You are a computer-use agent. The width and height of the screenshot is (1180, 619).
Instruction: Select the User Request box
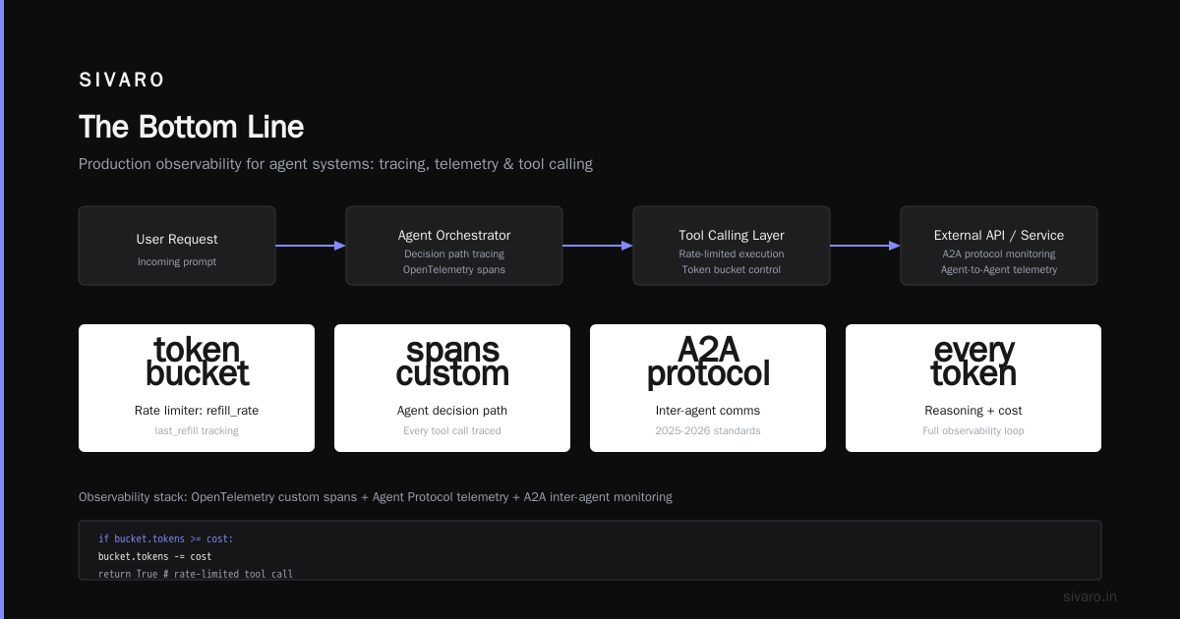pos(177,246)
